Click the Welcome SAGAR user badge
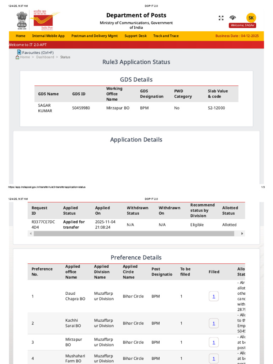273x364 pixels. [x=243, y=25]
